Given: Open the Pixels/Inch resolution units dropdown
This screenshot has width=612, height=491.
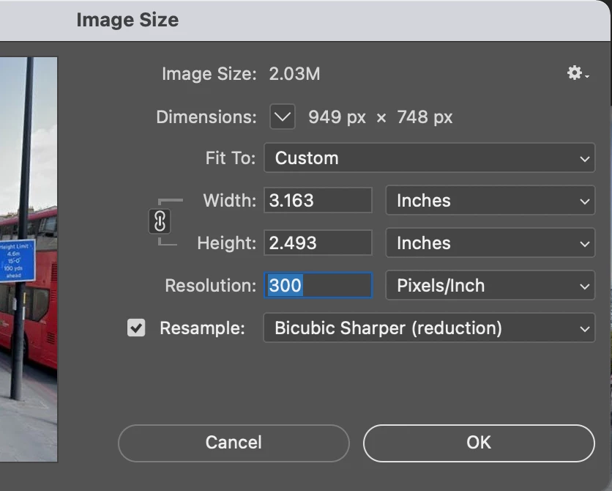Looking at the screenshot, I should (490, 286).
